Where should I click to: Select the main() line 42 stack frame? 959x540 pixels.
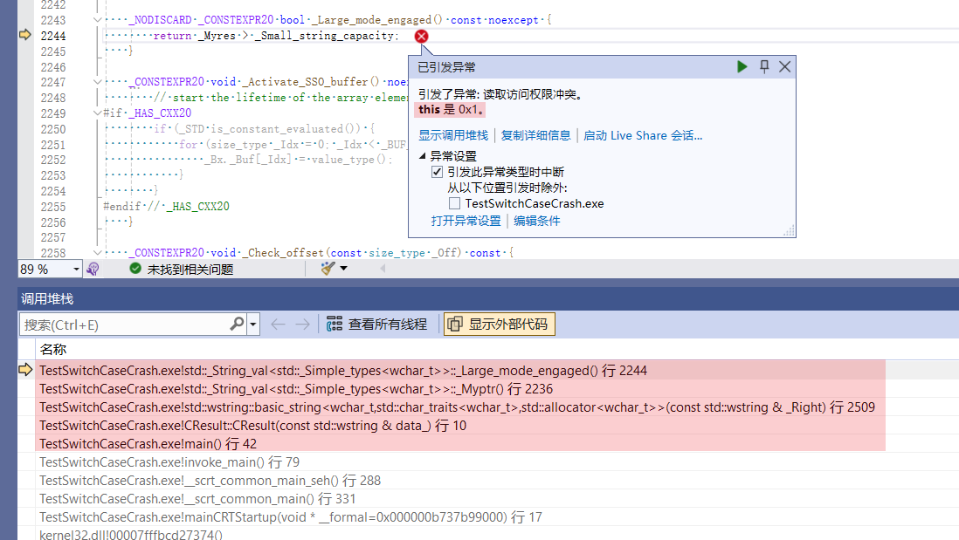(148, 444)
